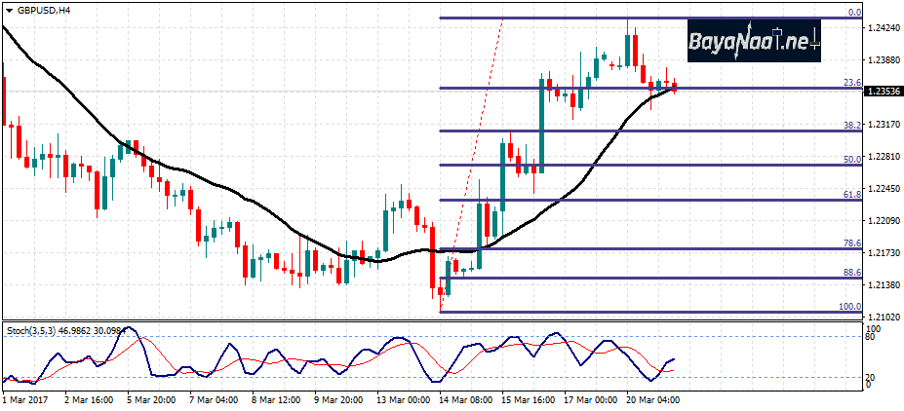This screenshot has height=411, width=904.
Task: Click the 1 Mar 2017 date label
Action: [x=25, y=399]
